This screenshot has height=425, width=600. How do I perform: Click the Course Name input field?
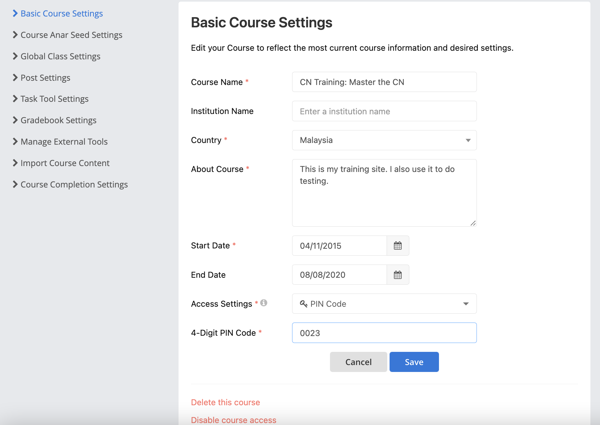(x=384, y=82)
